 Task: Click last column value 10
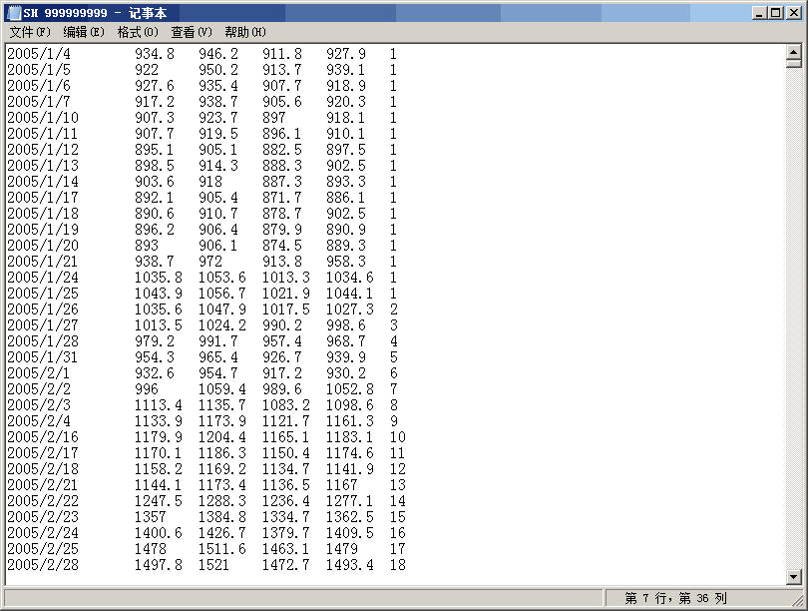pyautogui.click(x=398, y=437)
